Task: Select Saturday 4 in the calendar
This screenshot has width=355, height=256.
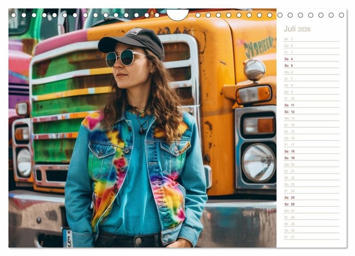Action: point(311,59)
